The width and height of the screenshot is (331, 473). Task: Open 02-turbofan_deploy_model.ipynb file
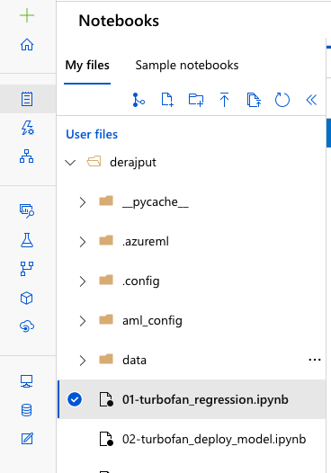[x=214, y=439]
